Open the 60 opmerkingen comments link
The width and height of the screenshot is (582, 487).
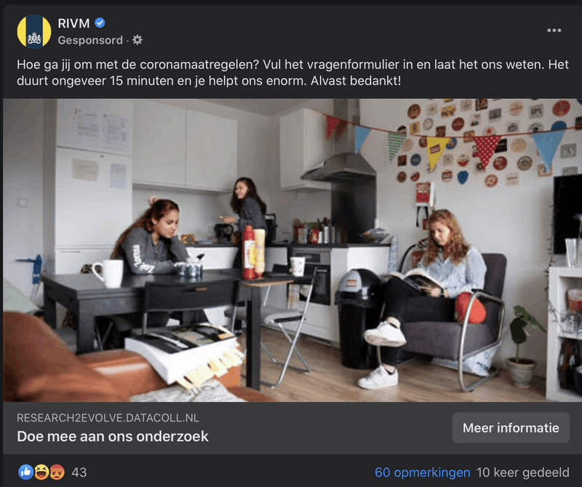tap(423, 472)
